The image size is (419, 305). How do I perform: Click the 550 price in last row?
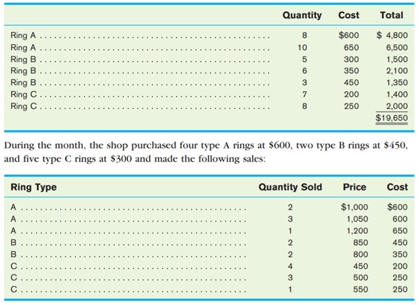tap(360, 289)
